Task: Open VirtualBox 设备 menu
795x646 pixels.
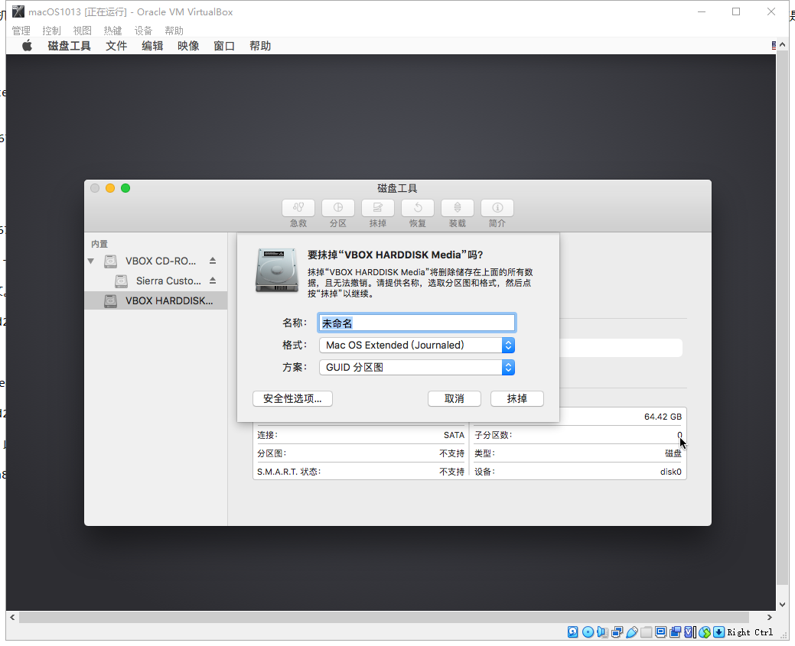Action: (143, 31)
